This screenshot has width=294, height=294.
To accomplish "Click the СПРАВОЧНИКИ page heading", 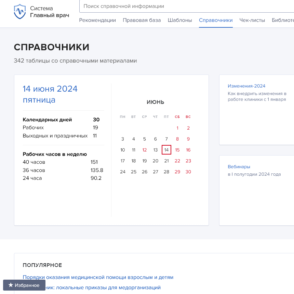I will tap(52, 47).
